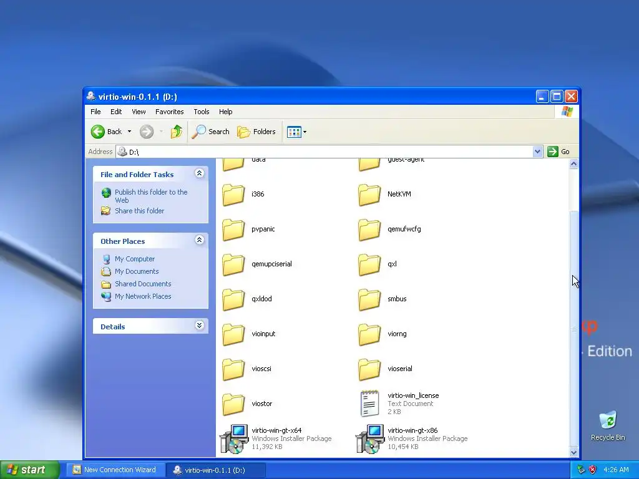Viewport: 639px width, 479px height.
Task: Expand the Details panel
Action: coord(199,326)
